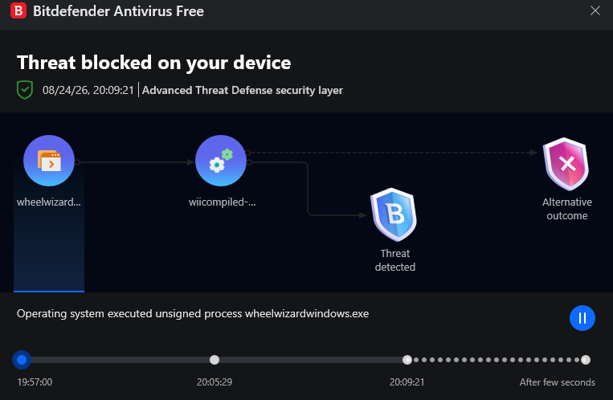Select the wiicompiled process gear icon
Viewport: 613px width, 400px height.
pos(221,161)
